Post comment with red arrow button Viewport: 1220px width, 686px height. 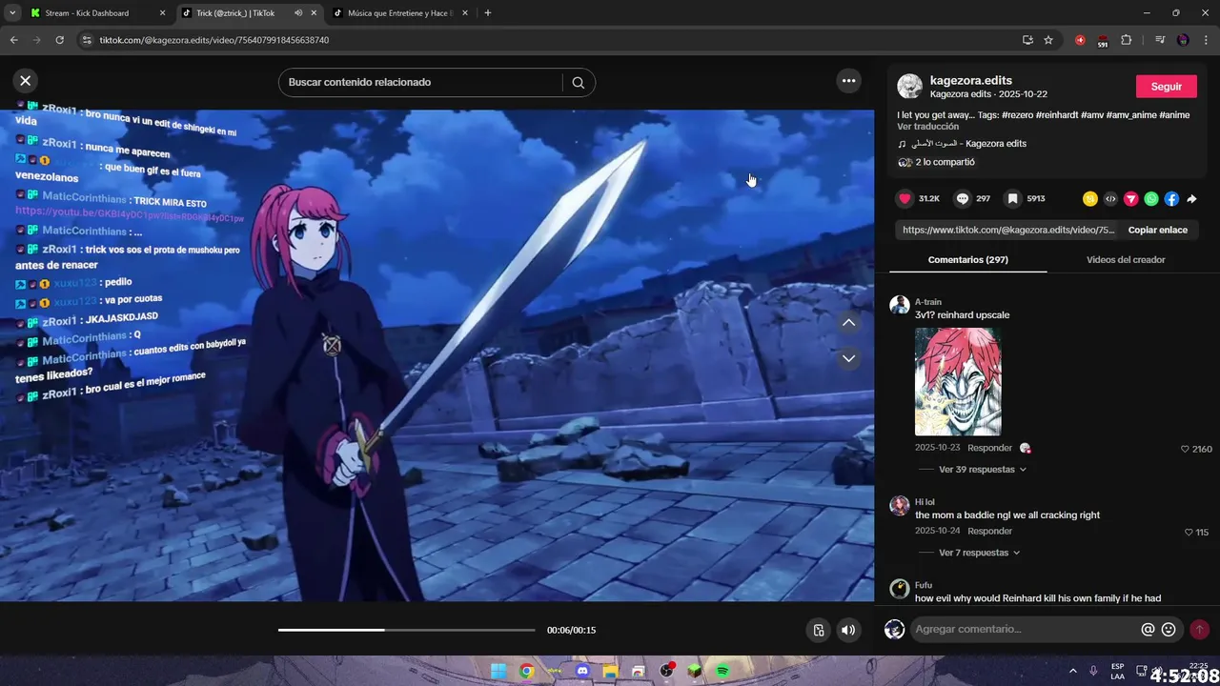[x=1199, y=629]
